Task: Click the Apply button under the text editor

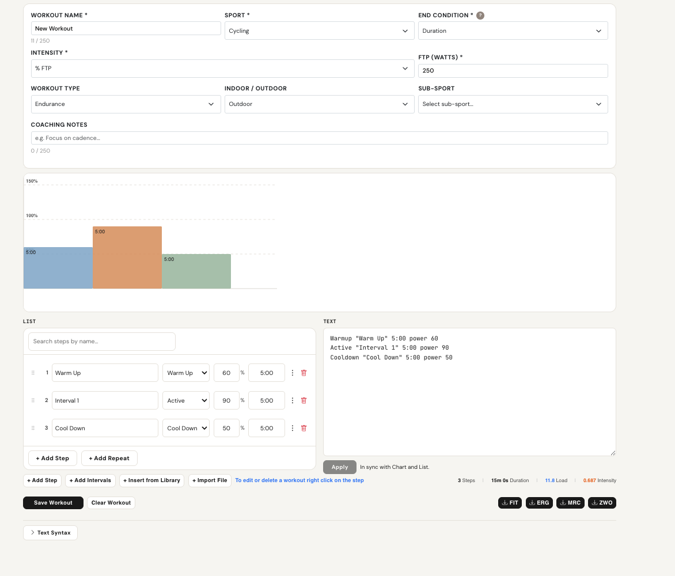Action: [x=340, y=467]
